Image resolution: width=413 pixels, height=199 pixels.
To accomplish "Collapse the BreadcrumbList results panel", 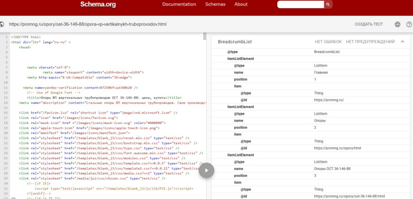I will click(x=402, y=41).
